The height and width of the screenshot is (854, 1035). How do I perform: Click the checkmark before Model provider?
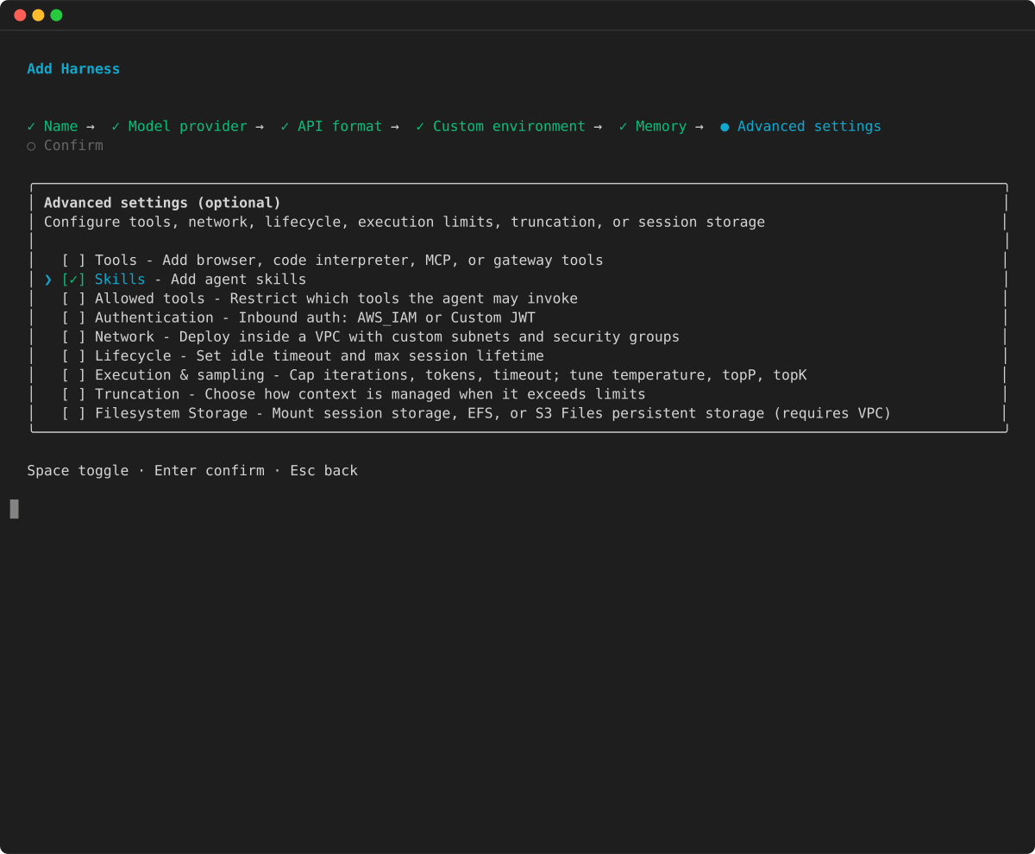click(116, 126)
